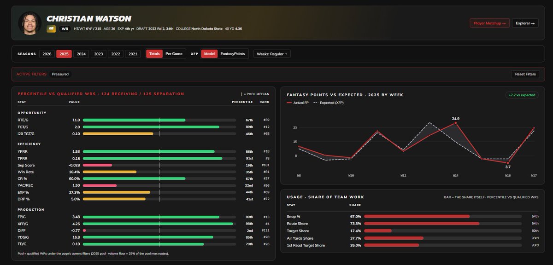Open the Player Matchup page
The width and height of the screenshot is (553, 265).
[489, 23]
